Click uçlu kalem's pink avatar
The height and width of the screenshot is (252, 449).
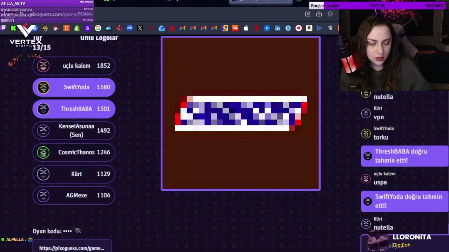43,65
